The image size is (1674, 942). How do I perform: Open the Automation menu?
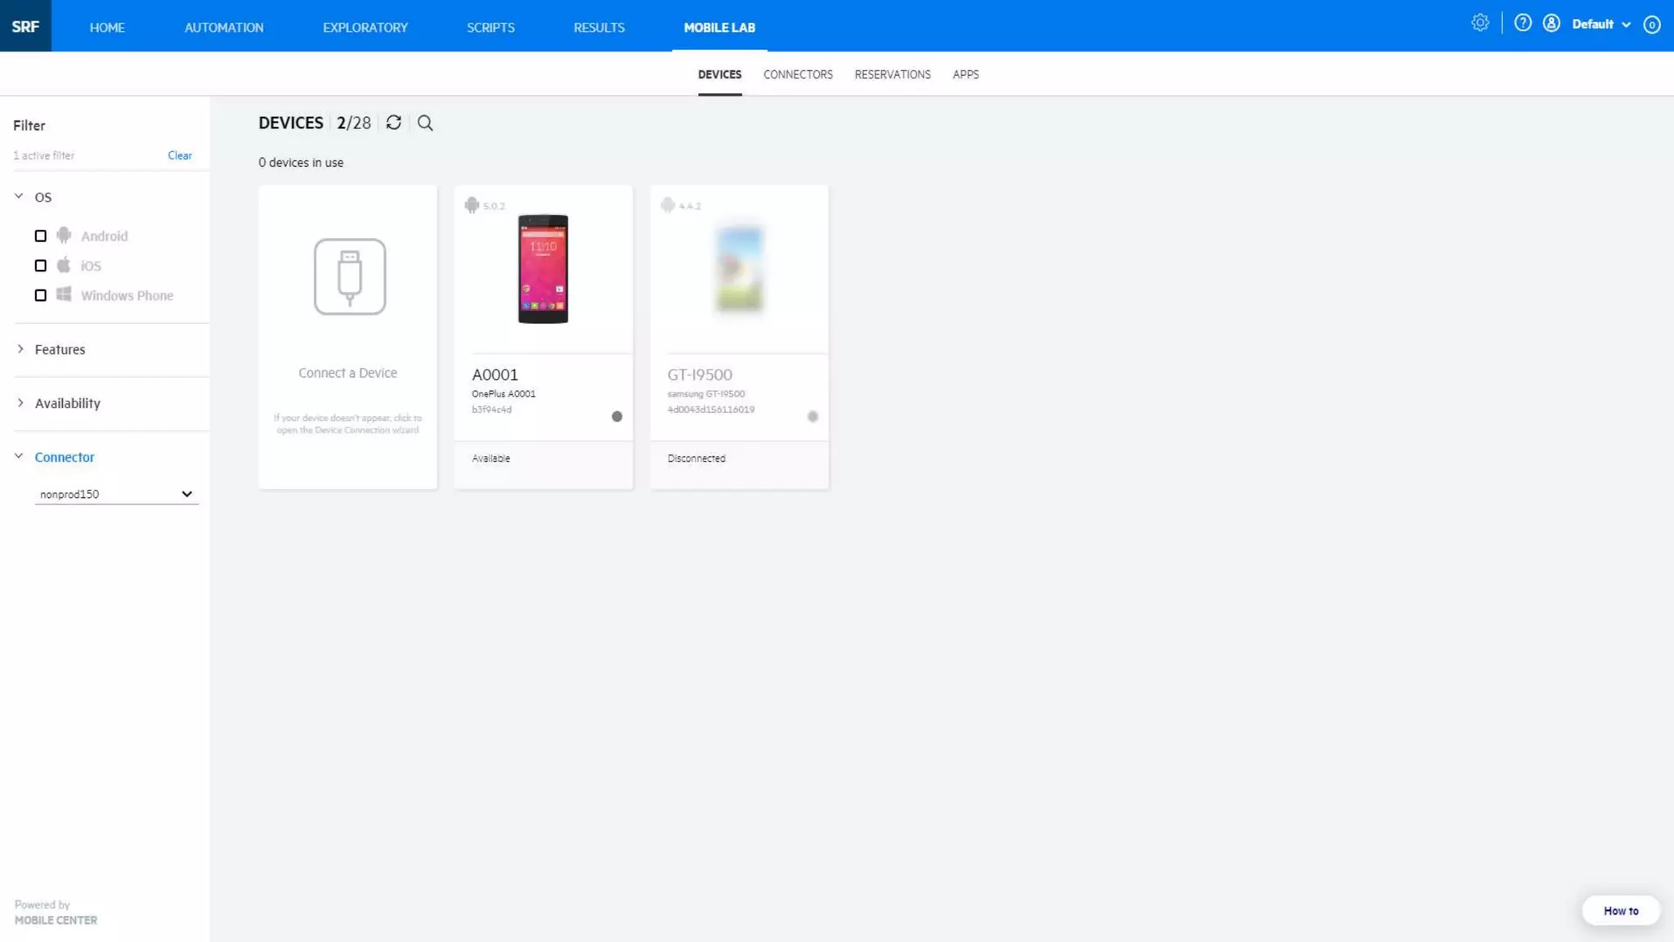(x=224, y=27)
